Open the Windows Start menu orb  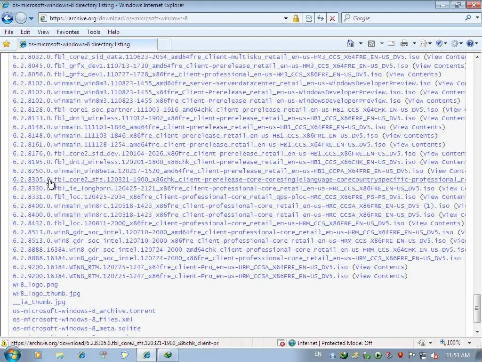(x=12, y=355)
